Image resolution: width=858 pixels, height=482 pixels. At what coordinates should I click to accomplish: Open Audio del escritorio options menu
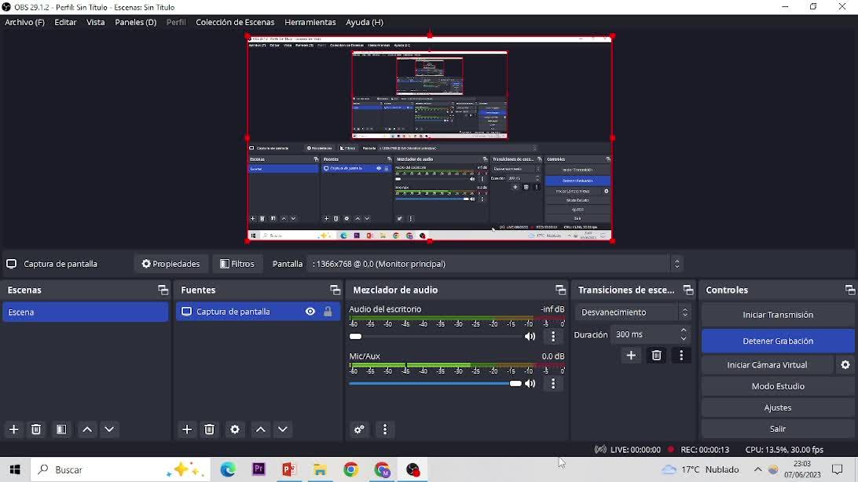(554, 337)
